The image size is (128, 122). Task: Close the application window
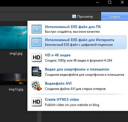coord(122,2)
